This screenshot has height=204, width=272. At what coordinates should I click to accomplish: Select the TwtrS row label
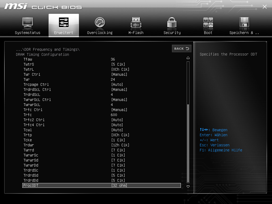29,64
